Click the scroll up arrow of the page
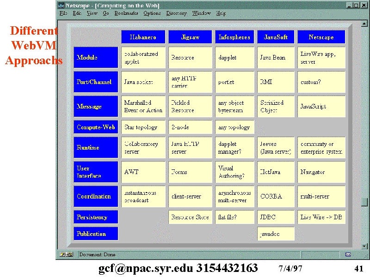The width and height of the screenshot is (370, 277). (x=364, y=24)
